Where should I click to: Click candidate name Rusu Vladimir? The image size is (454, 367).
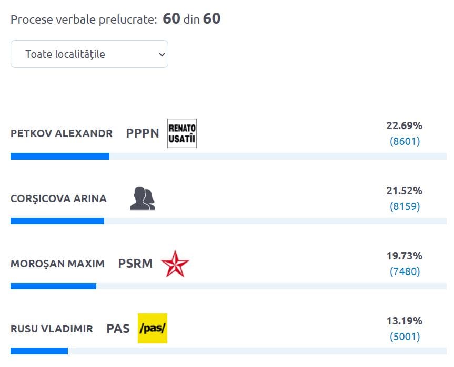52,329
